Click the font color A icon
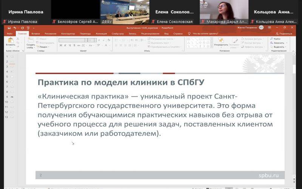The width and height of the screenshot is (302, 189). point(106,45)
